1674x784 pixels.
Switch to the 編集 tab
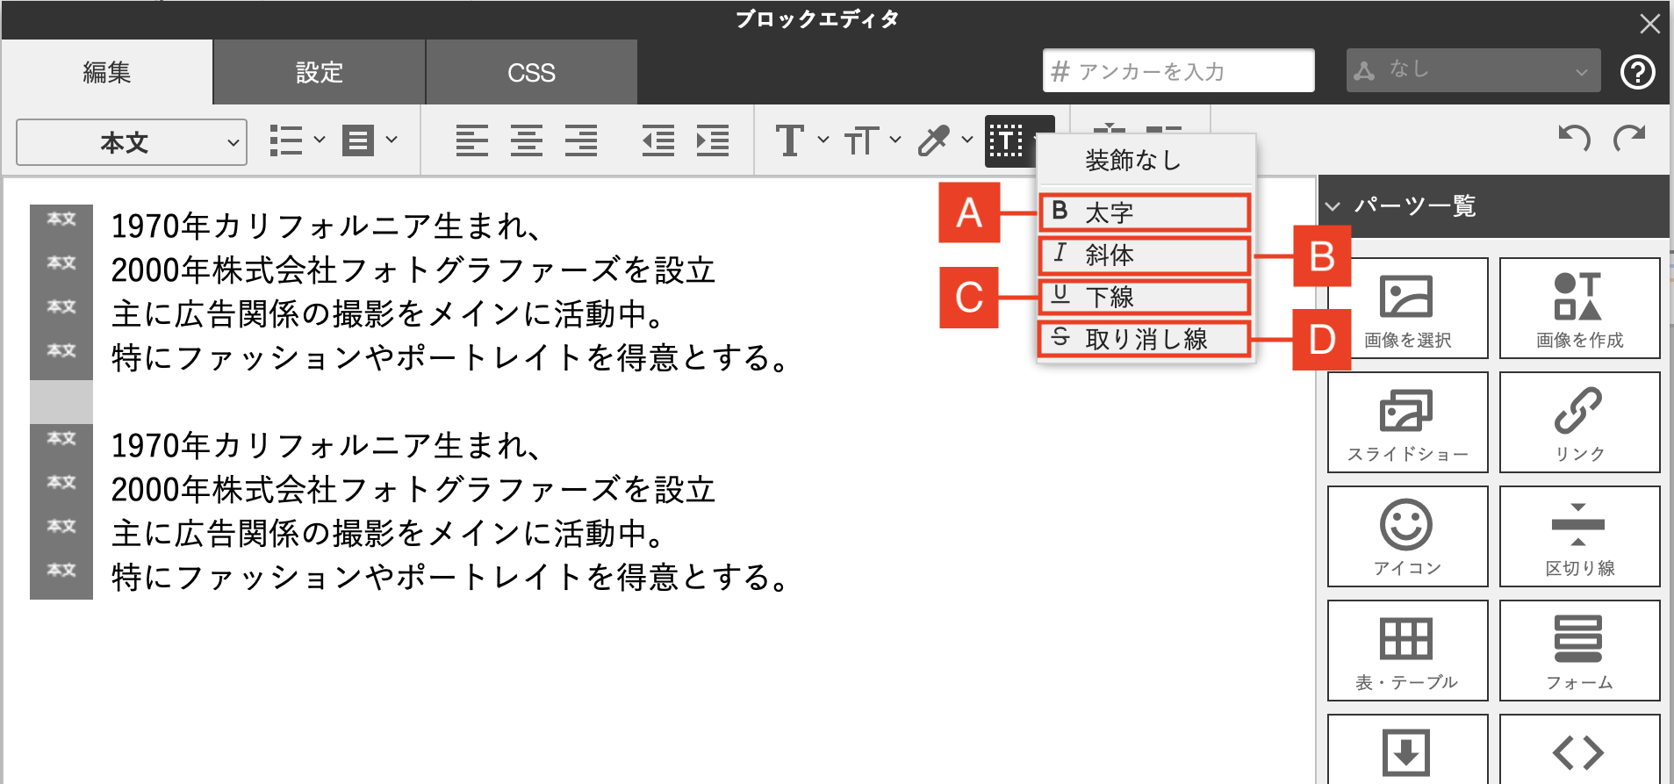pyautogui.click(x=106, y=72)
